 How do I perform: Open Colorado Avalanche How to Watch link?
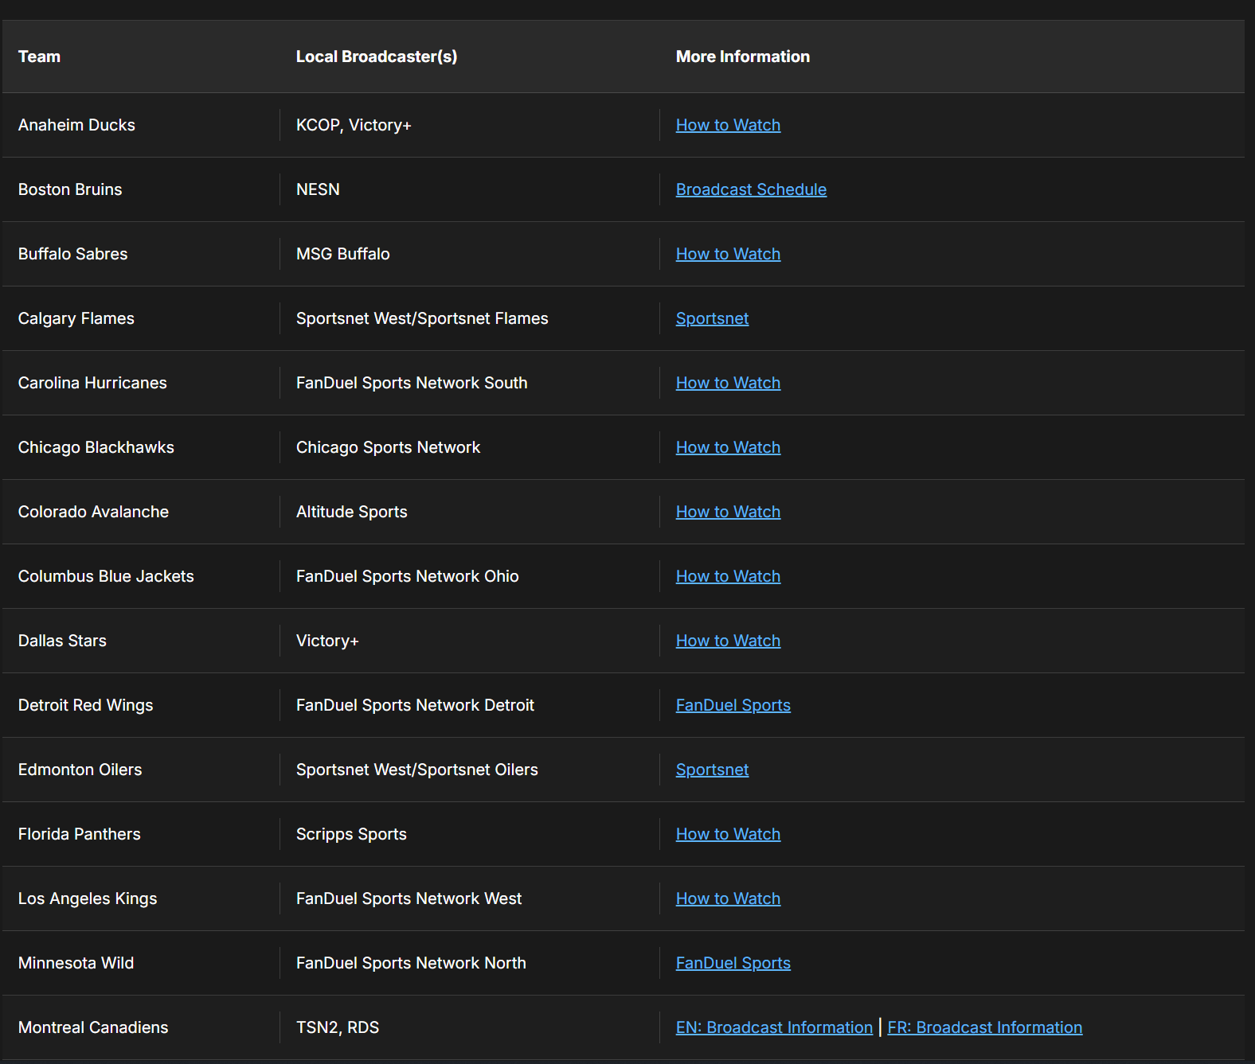[728, 512]
